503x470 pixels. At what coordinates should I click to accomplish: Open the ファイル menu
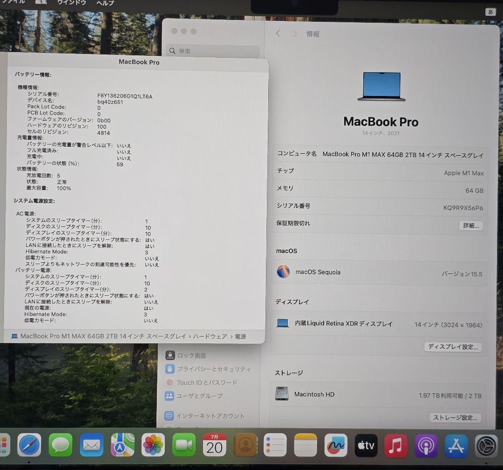[13, 2]
